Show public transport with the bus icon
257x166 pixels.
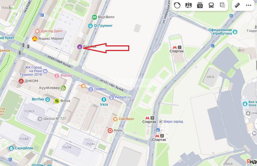click(x=211, y=5)
